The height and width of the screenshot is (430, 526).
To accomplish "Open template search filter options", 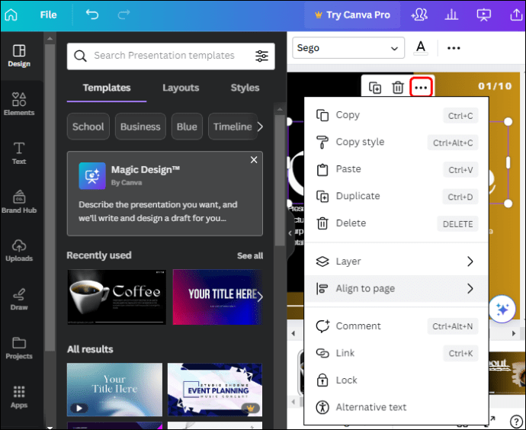I will [x=261, y=56].
